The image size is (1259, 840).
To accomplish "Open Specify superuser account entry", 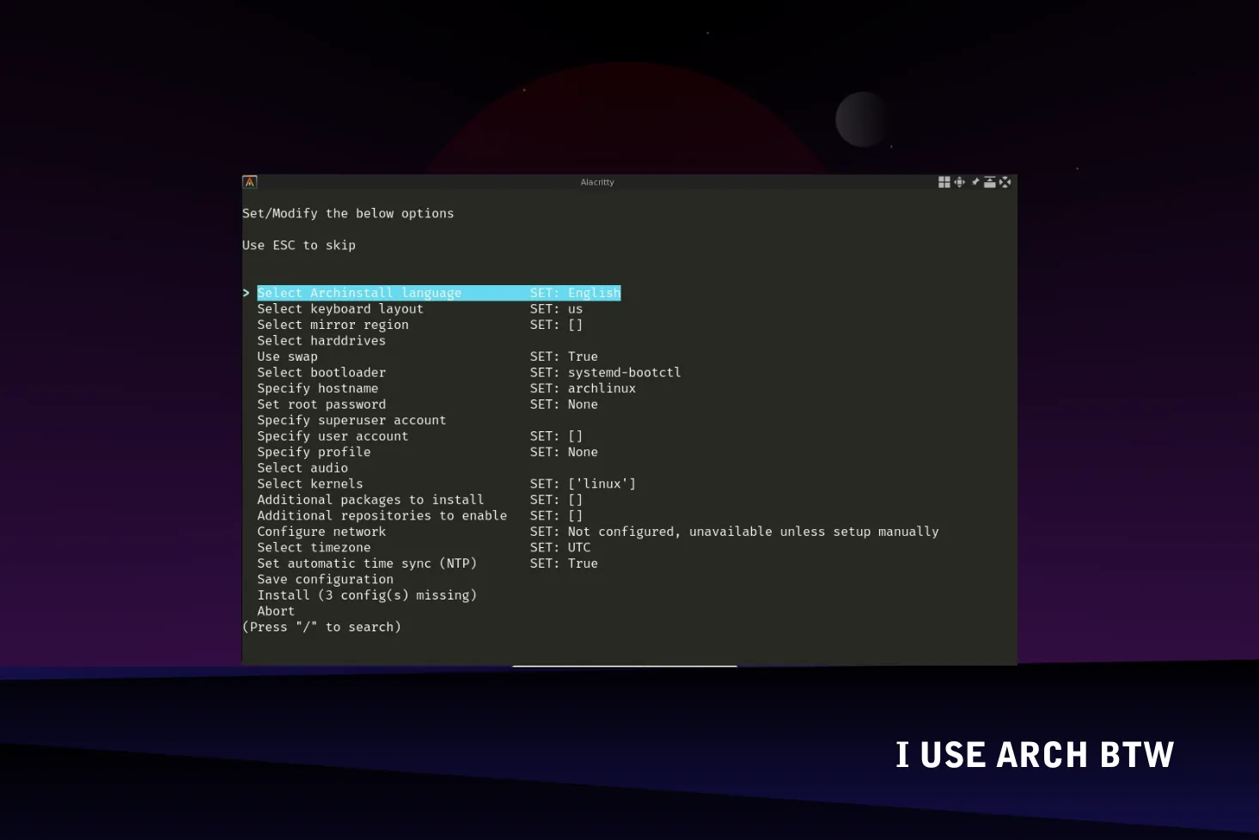I will pyautogui.click(x=351, y=420).
